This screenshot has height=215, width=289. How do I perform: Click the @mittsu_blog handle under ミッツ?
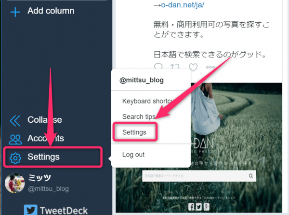pyautogui.click(x=48, y=189)
